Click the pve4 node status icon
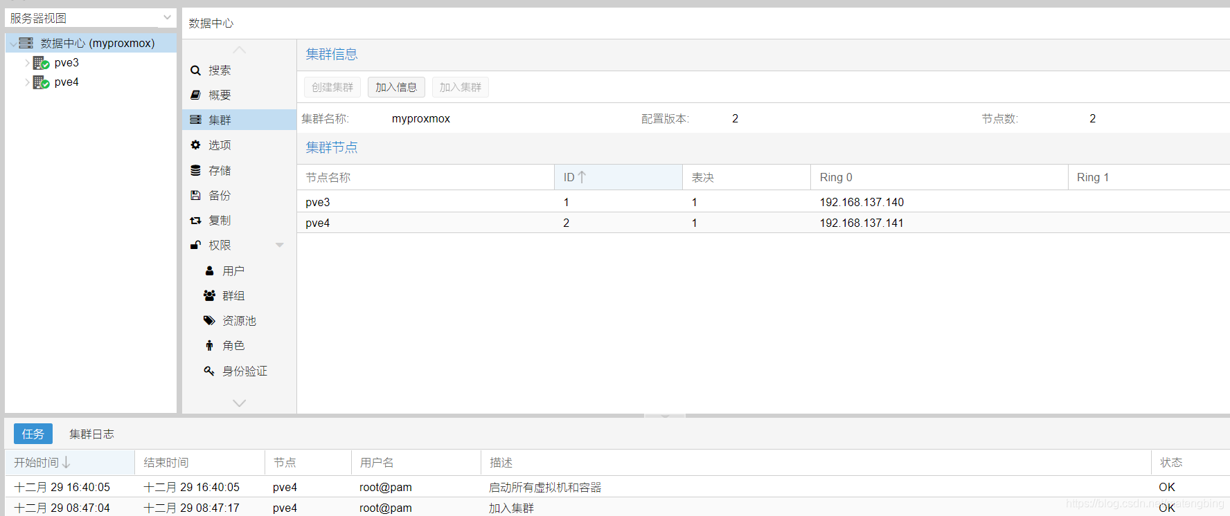The width and height of the screenshot is (1230, 516). point(41,82)
